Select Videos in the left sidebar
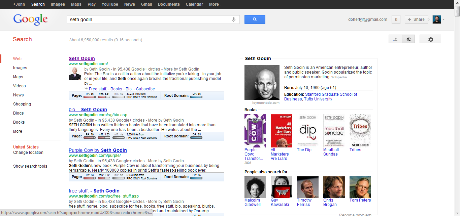The width and height of the screenshot is (460, 216). click(20, 86)
